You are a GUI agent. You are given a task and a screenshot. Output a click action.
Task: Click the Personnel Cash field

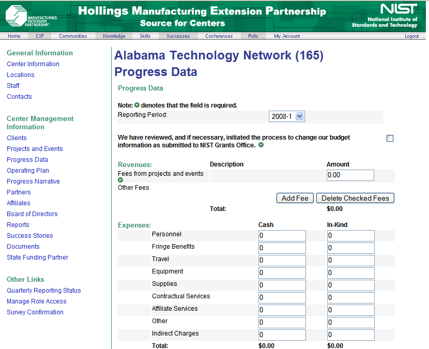click(282, 236)
